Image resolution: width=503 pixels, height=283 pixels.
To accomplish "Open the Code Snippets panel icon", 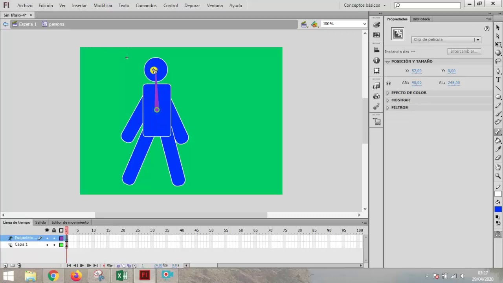I will coord(376,86).
